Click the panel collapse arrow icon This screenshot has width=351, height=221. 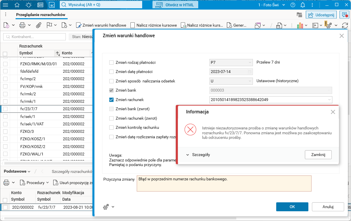[x=315, y=25]
